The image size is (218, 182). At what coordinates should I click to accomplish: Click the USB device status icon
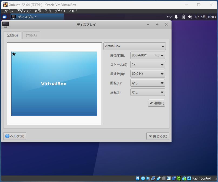pyautogui.click(x=158, y=178)
